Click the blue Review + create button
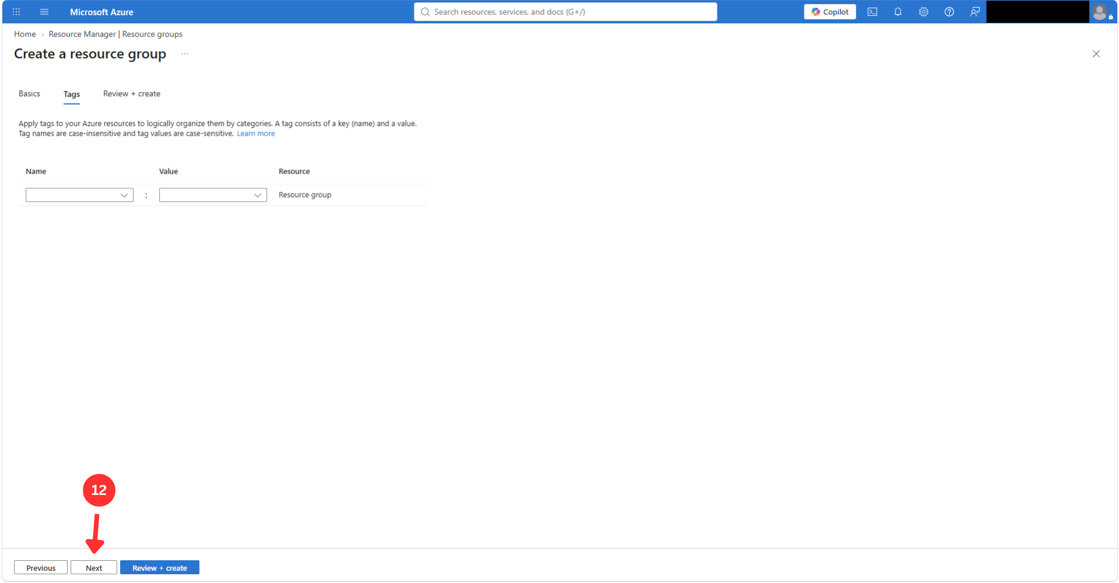 [160, 568]
